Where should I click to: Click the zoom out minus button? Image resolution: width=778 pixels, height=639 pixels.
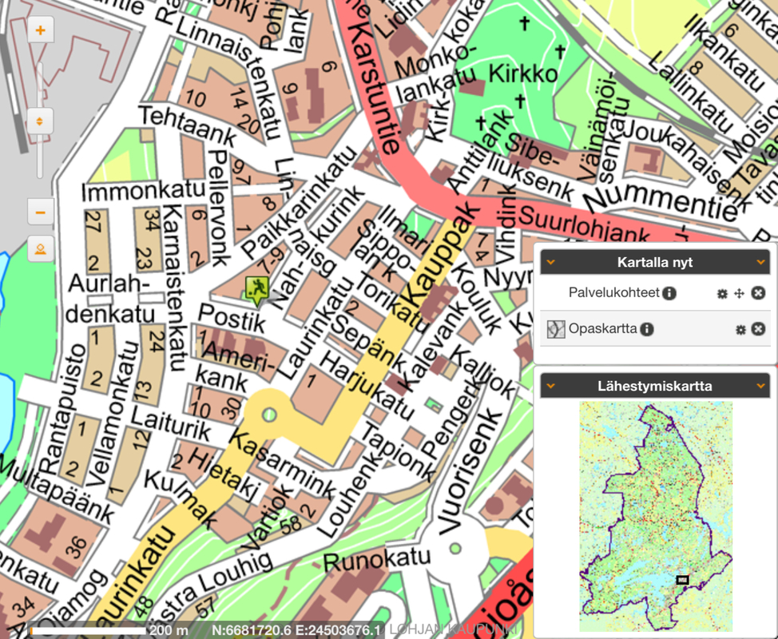click(x=40, y=212)
